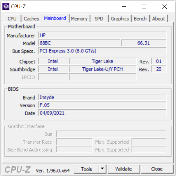Click the empty Transfer Rate field
The width and height of the screenshot is (176, 176).
click(74, 142)
